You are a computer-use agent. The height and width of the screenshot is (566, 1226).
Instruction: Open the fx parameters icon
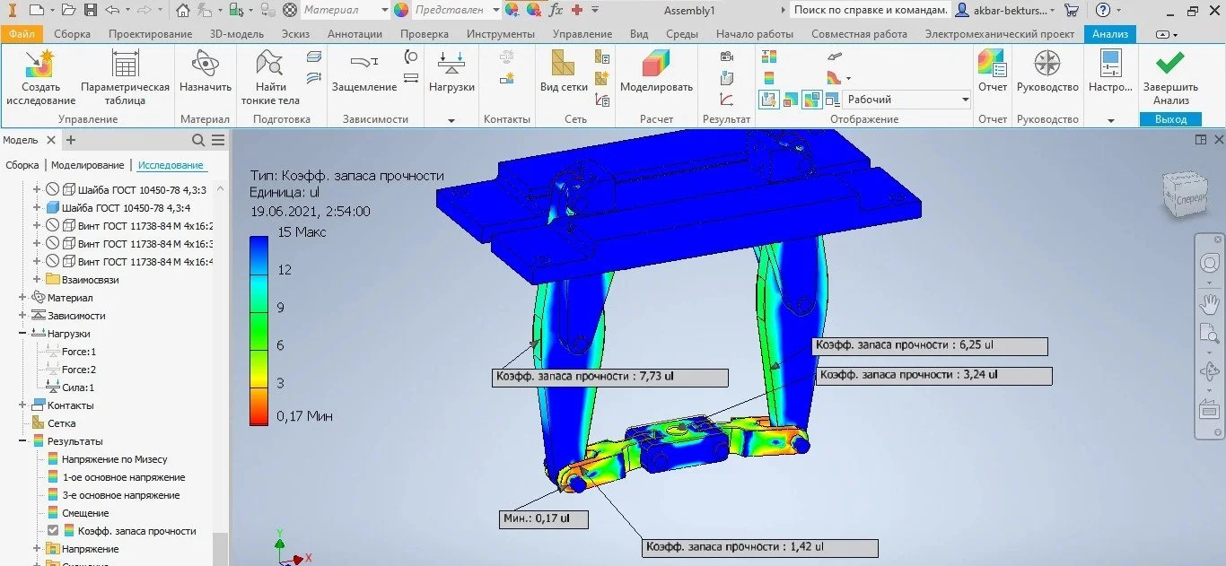556,10
